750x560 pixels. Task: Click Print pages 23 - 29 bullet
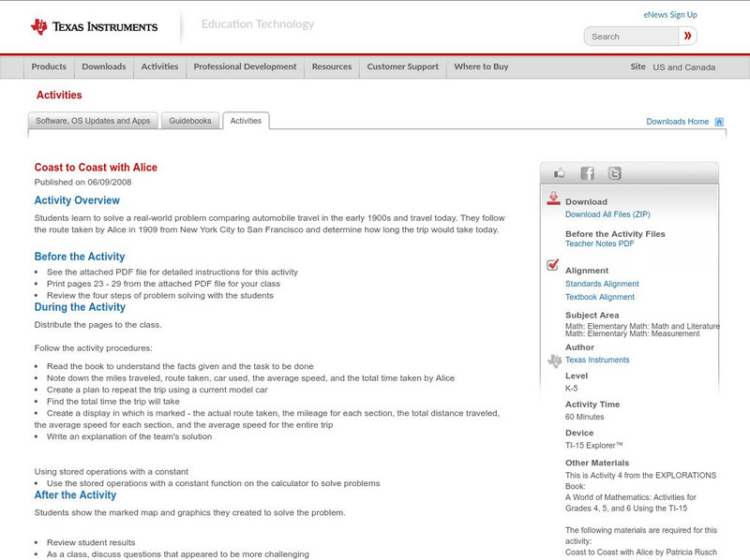click(x=163, y=284)
